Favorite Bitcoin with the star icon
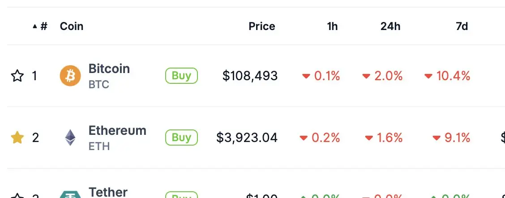Image resolution: width=505 pixels, height=198 pixels. point(17,76)
